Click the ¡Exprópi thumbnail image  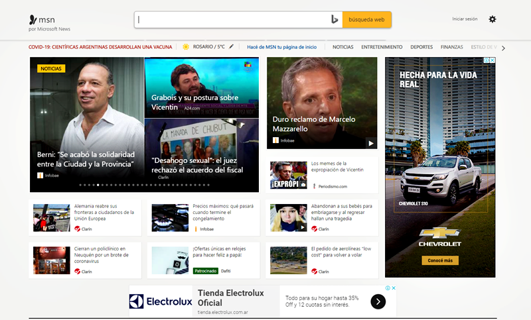289,175
